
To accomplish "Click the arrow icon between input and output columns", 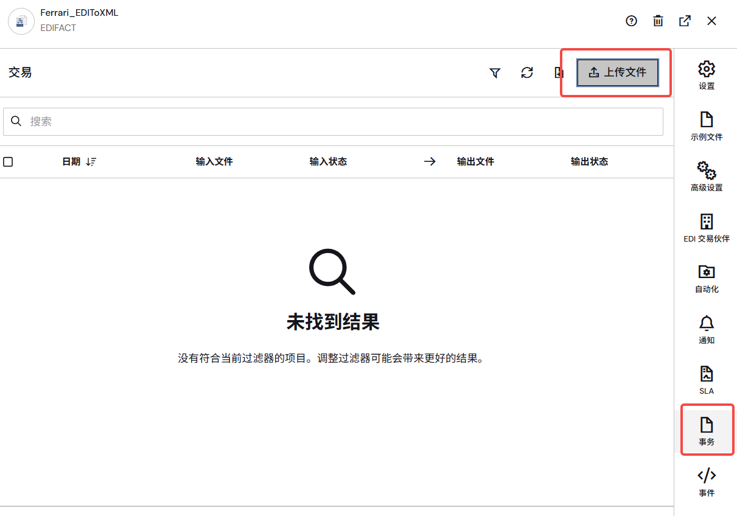I will [430, 162].
